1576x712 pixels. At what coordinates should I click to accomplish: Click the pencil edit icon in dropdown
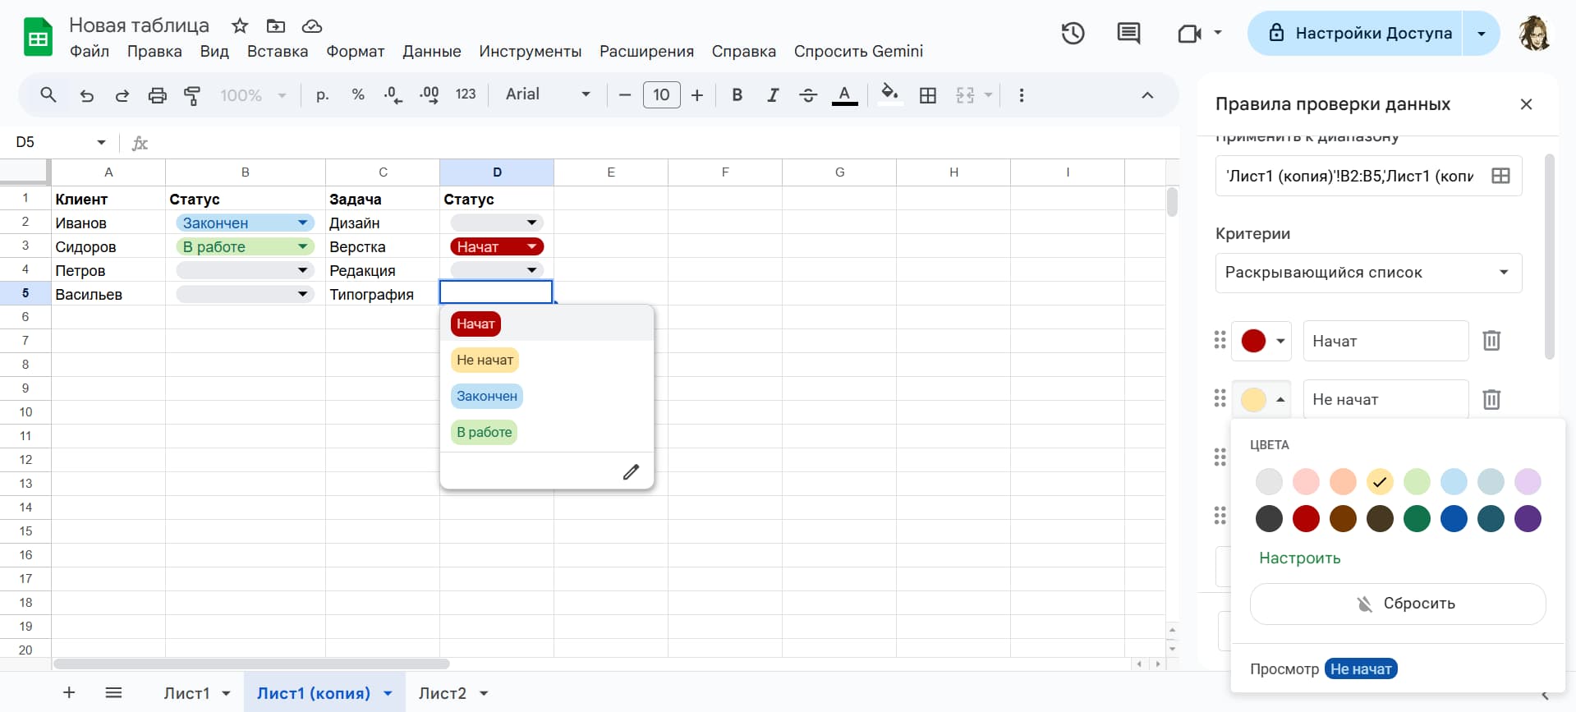tap(631, 472)
